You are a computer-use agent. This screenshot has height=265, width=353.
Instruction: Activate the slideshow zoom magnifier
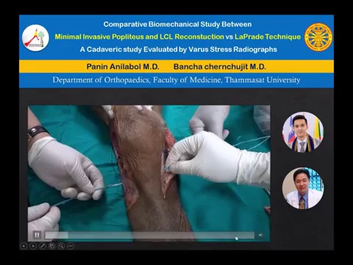point(61,246)
